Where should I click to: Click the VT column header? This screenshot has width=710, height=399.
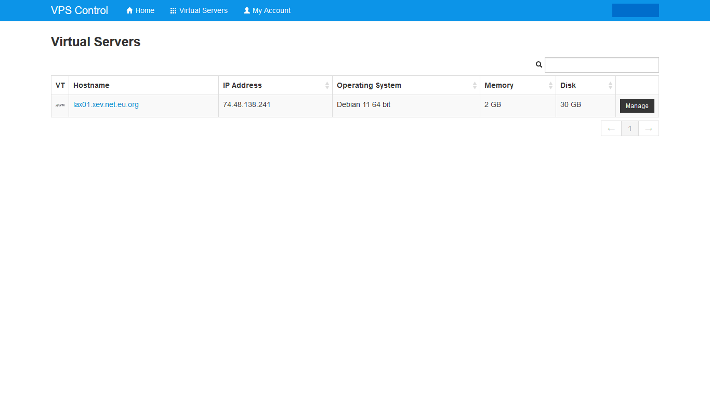point(60,85)
